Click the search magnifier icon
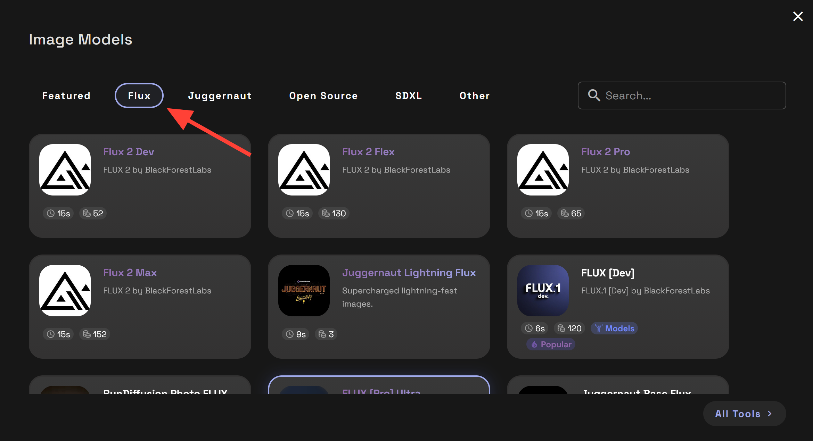The image size is (813, 441). click(594, 95)
